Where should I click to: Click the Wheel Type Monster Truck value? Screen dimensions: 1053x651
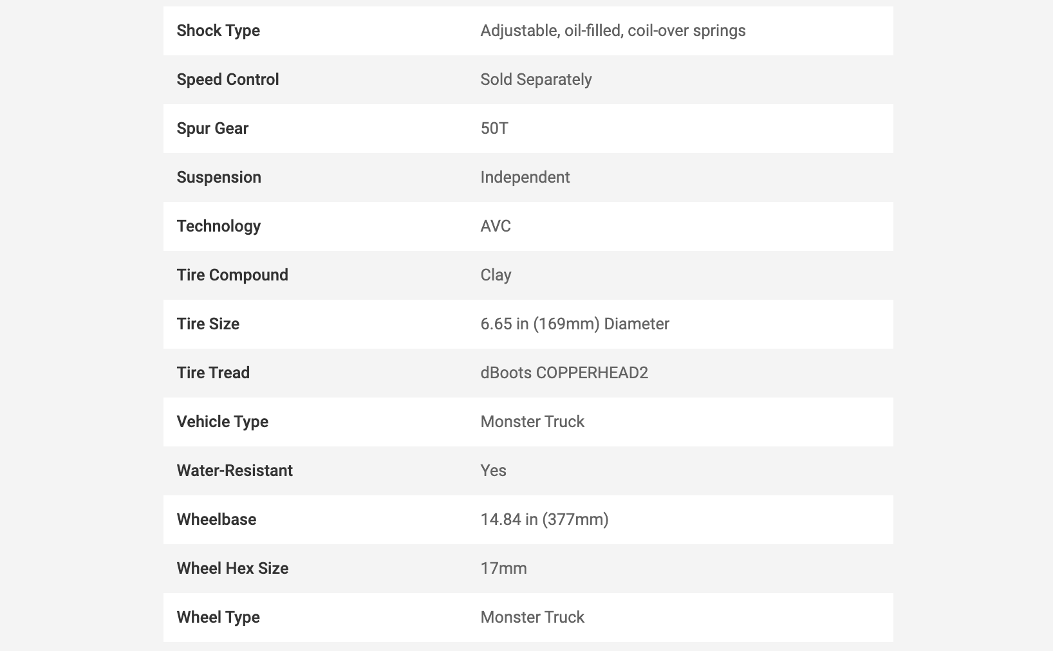[x=532, y=618]
